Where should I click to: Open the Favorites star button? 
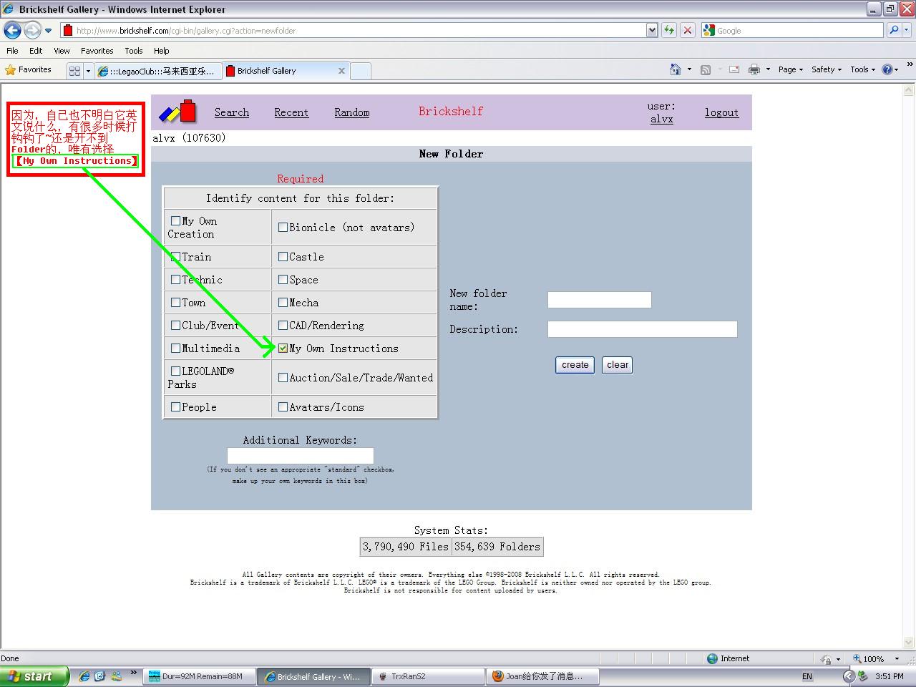click(x=29, y=70)
